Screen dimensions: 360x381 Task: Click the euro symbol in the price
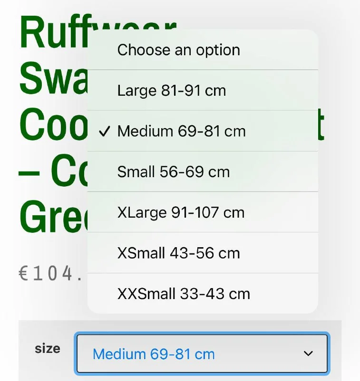tap(24, 274)
